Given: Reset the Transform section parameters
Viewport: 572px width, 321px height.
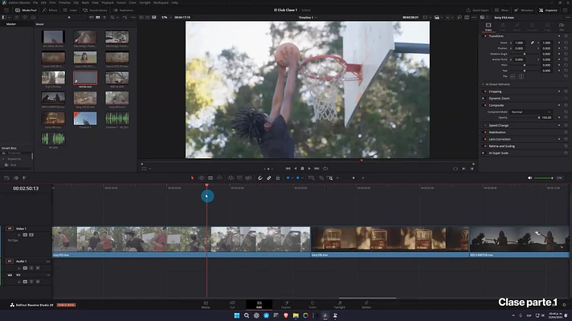Looking at the screenshot, I should 566,36.
